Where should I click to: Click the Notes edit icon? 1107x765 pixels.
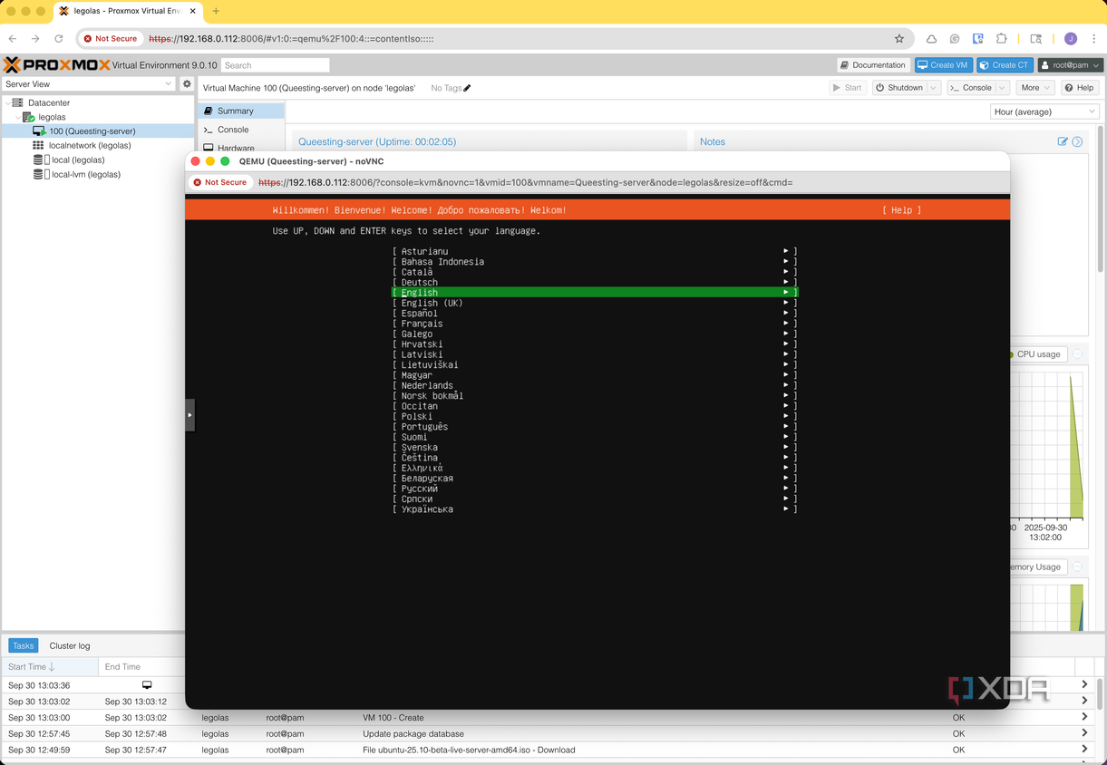1063,141
